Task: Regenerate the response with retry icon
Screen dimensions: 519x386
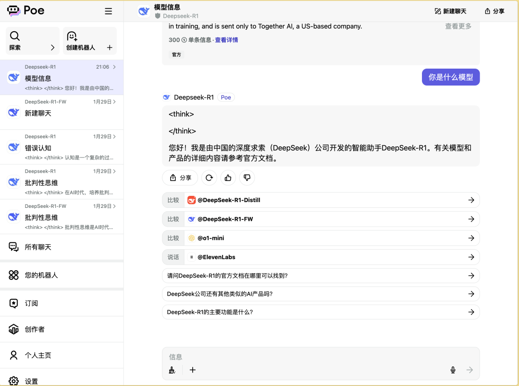Action: (209, 178)
